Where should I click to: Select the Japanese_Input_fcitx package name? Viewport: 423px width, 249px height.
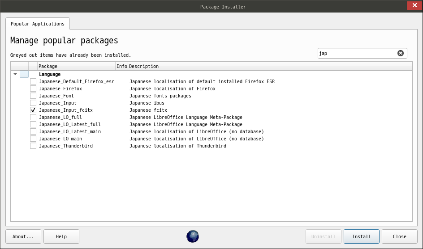point(66,110)
